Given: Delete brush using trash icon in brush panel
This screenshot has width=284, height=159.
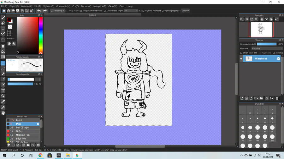Looking at the screenshot, I should click(38, 145).
